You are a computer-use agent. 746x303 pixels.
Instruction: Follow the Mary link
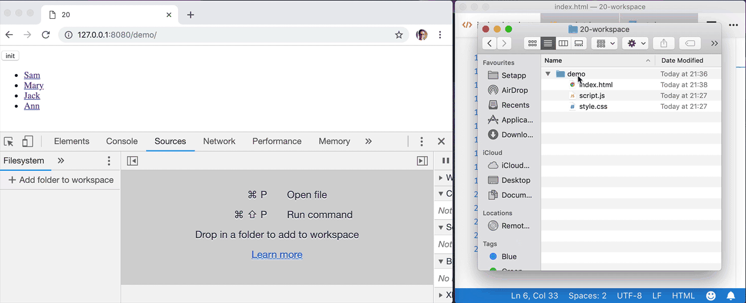coord(34,85)
